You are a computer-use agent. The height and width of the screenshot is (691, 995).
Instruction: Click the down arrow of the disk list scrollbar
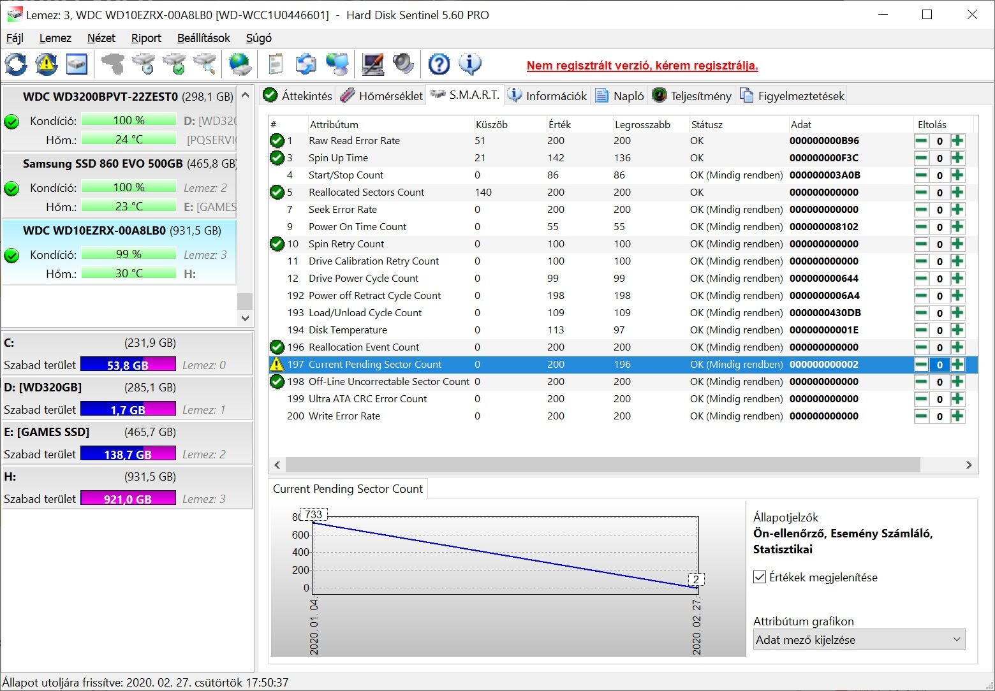coord(245,317)
